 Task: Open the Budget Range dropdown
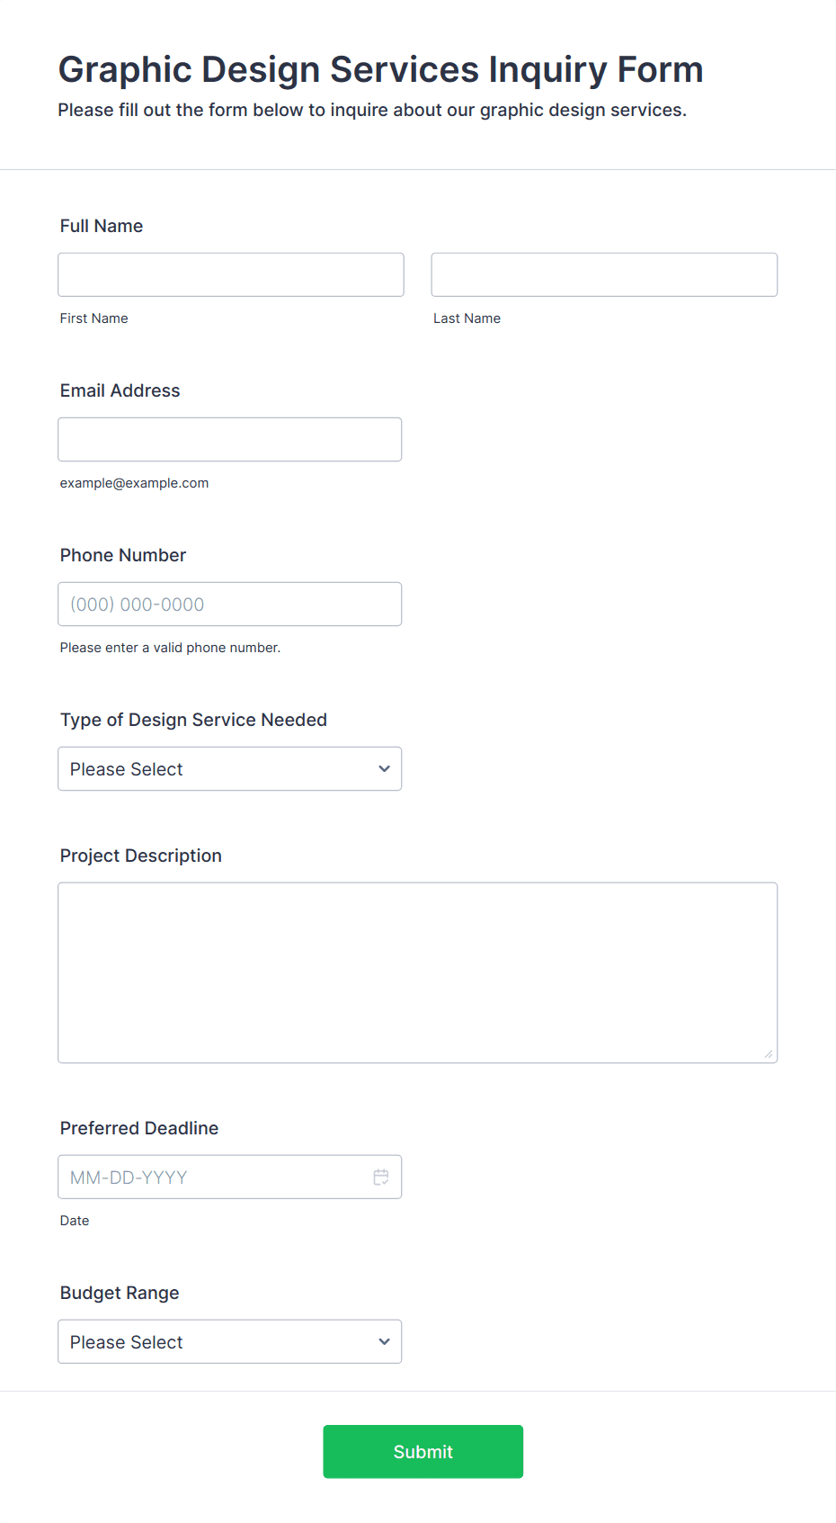[230, 1341]
